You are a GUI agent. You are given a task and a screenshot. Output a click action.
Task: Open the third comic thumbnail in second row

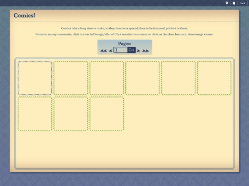[107, 113]
